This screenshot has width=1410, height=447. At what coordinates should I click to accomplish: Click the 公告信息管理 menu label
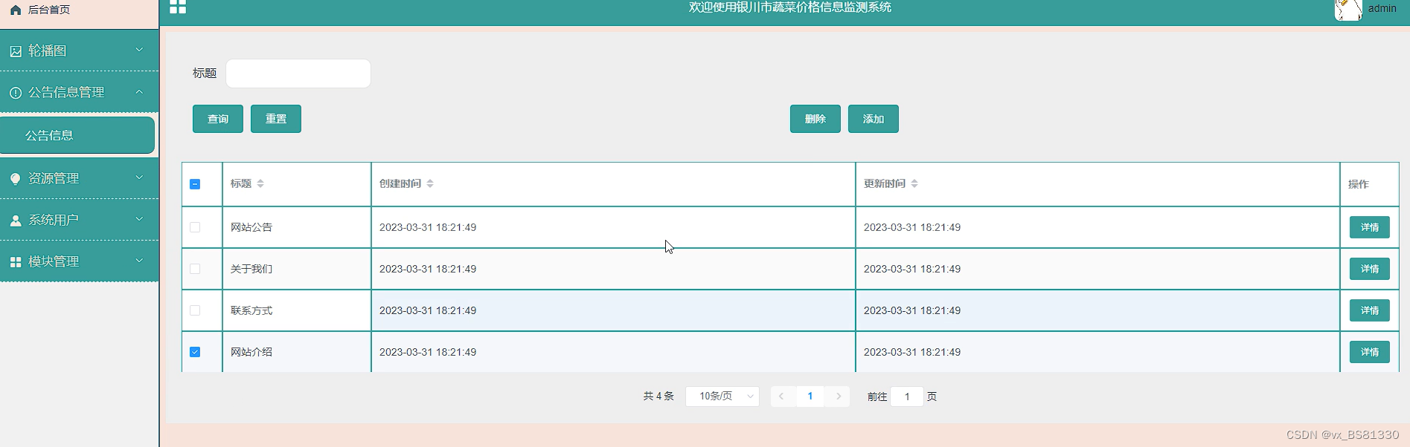[66, 93]
